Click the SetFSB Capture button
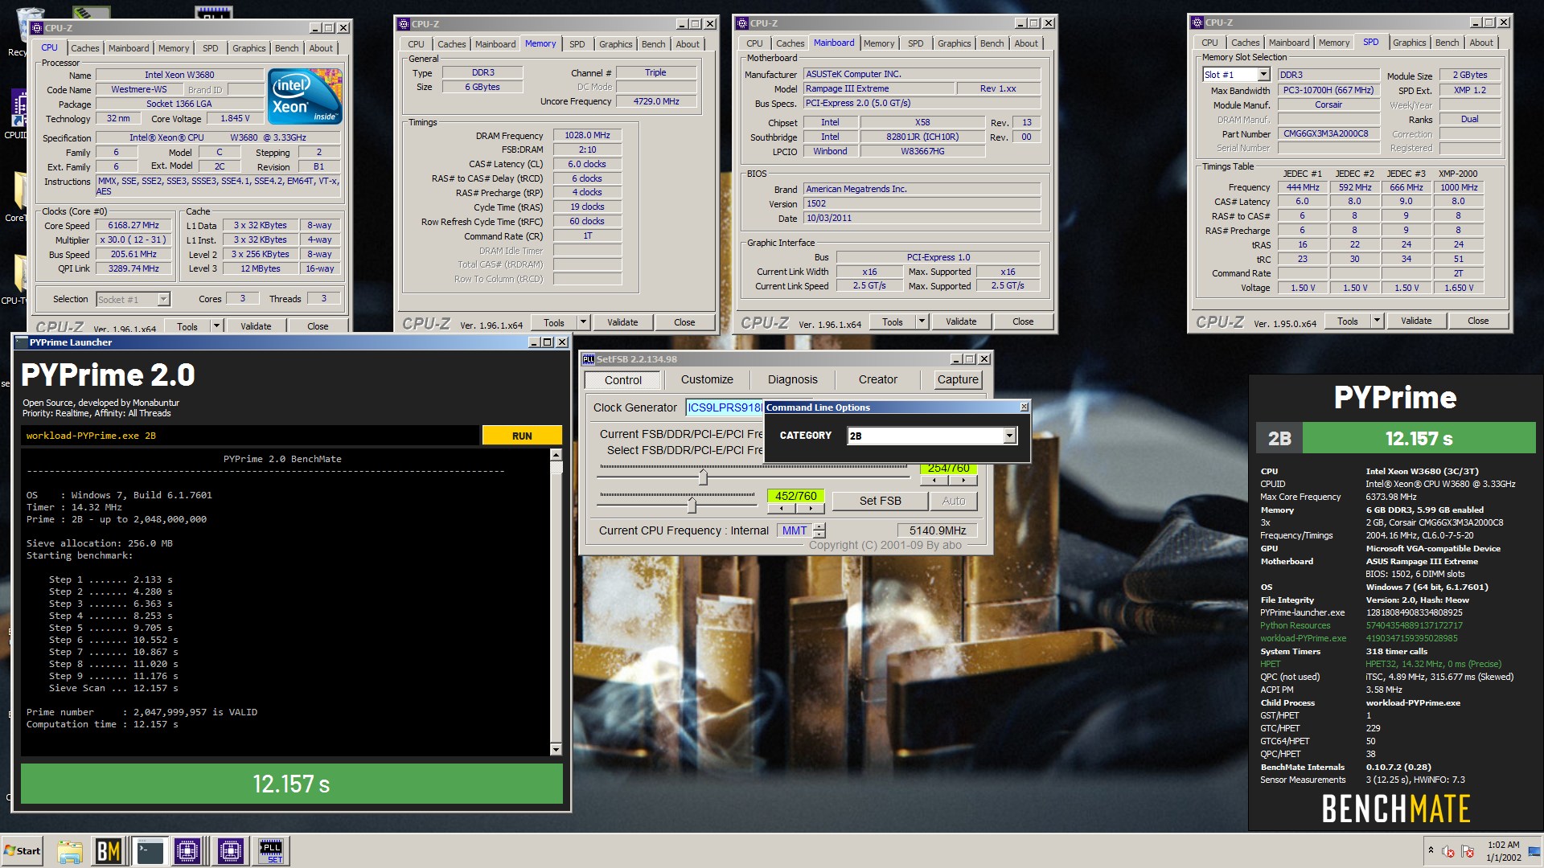This screenshot has height=868, width=1544. coord(958,379)
